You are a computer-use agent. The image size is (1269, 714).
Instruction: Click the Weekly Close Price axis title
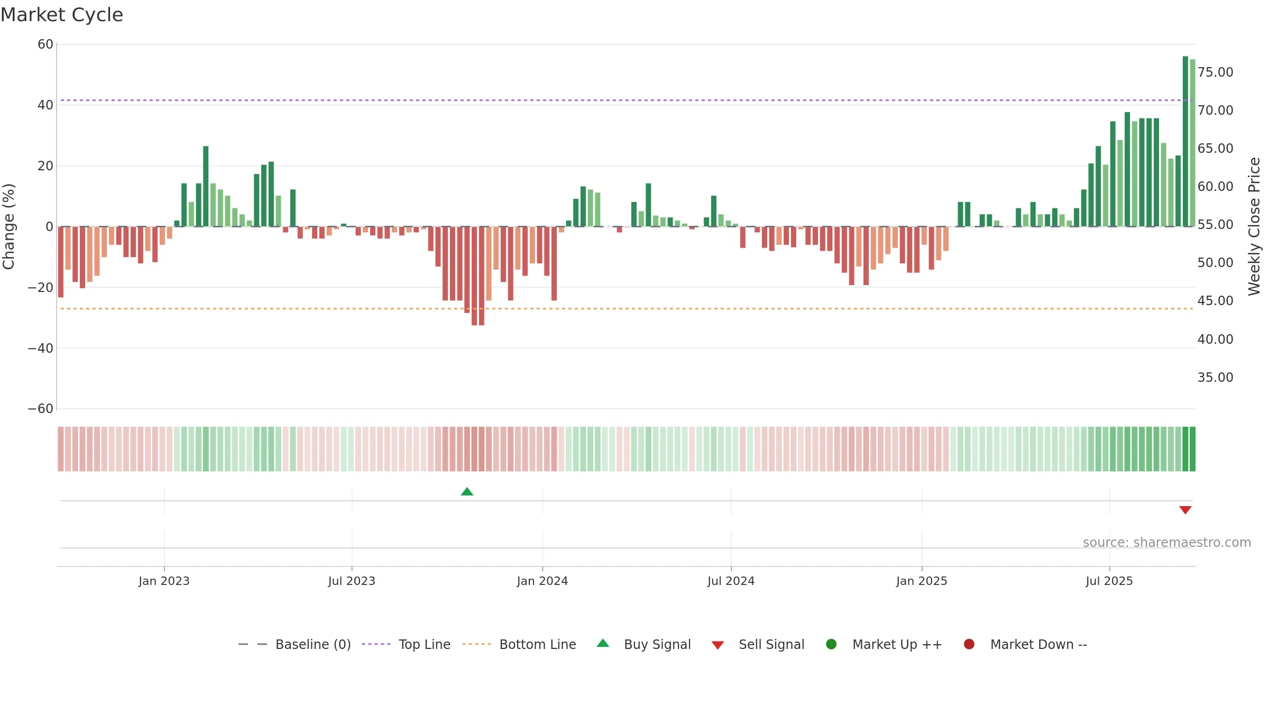click(1254, 226)
